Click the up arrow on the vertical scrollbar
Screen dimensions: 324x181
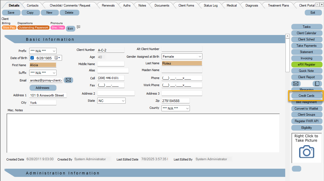pos(288,35)
